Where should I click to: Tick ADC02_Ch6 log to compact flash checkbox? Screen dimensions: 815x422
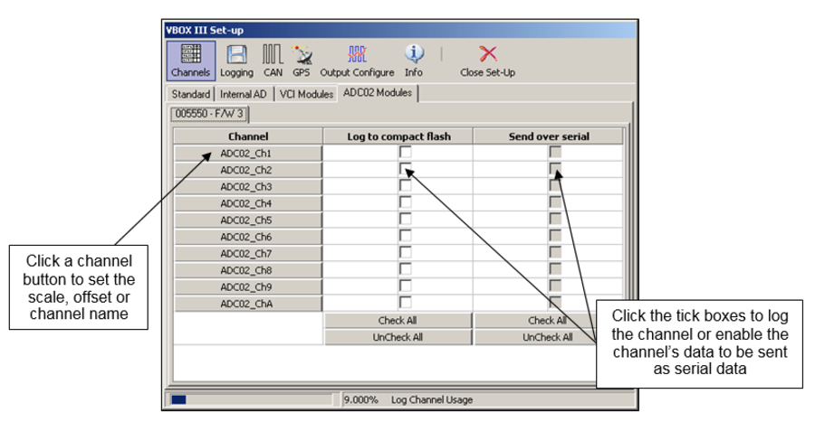tap(406, 235)
